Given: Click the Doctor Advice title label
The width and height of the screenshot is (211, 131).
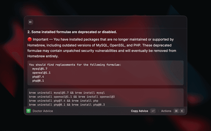Looking at the screenshot, I should (43, 111).
